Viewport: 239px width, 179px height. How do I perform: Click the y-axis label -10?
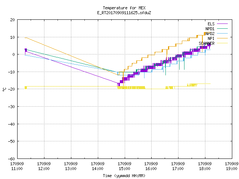(12, 72)
